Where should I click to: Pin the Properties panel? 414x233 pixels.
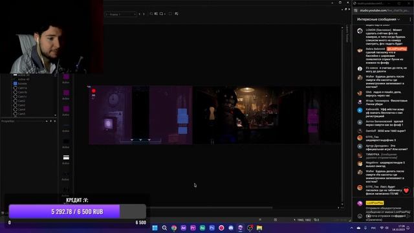point(51,121)
